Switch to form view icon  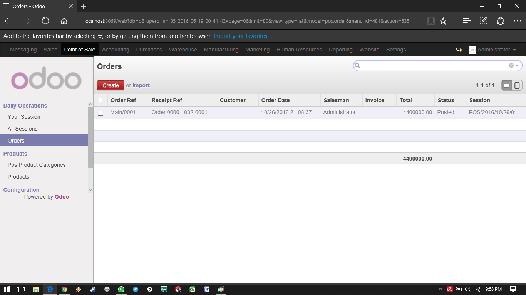click(517, 85)
